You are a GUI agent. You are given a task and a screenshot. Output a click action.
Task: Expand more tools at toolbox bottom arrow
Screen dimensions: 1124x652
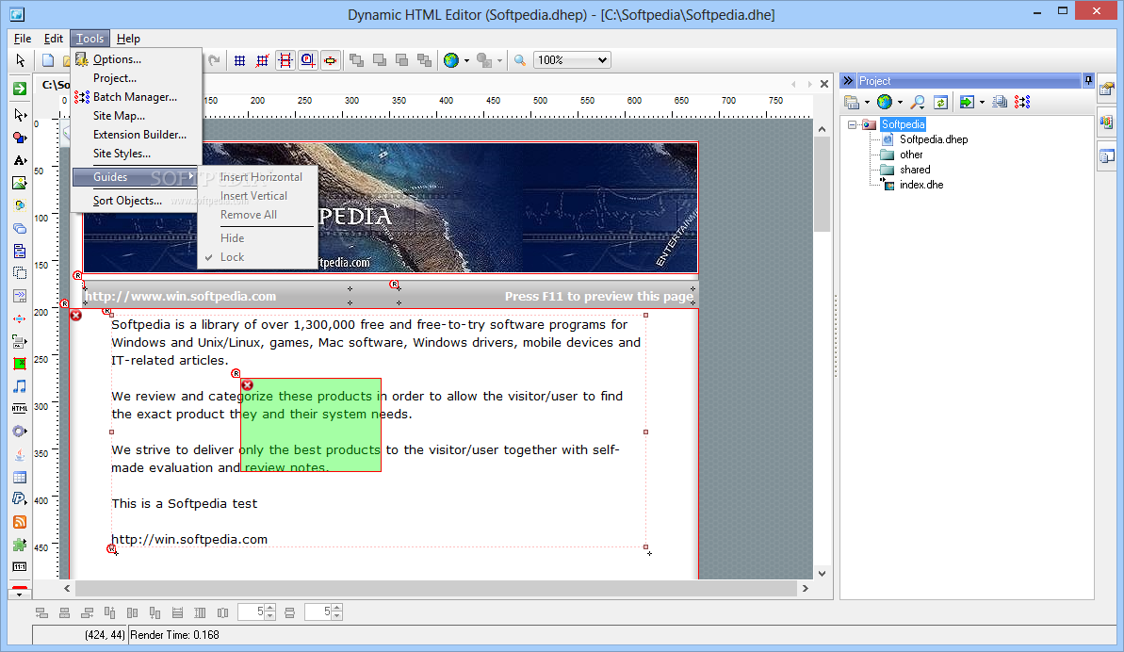click(20, 594)
